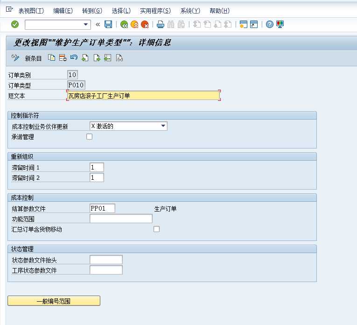The height and width of the screenshot is (325, 357).
Task: Click the 订单类型 field showing P010
Action: 76,85
